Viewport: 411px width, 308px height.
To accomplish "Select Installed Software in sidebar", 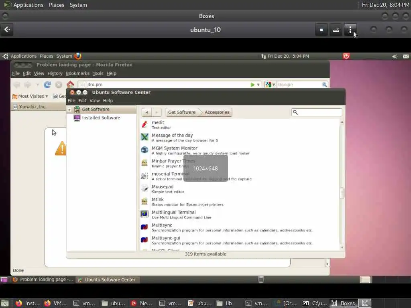I will (101, 118).
